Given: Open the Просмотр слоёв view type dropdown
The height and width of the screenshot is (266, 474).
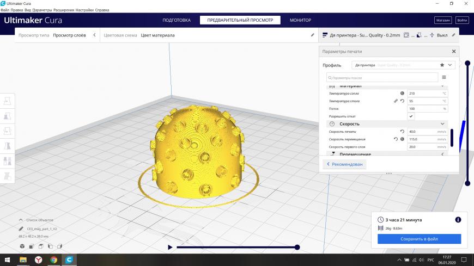Looking at the screenshot, I should pos(69,35).
